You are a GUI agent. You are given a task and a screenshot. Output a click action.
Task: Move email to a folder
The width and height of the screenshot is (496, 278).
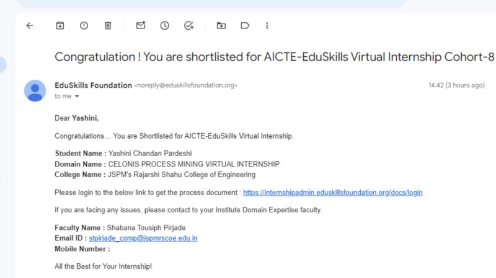point(221,25)
